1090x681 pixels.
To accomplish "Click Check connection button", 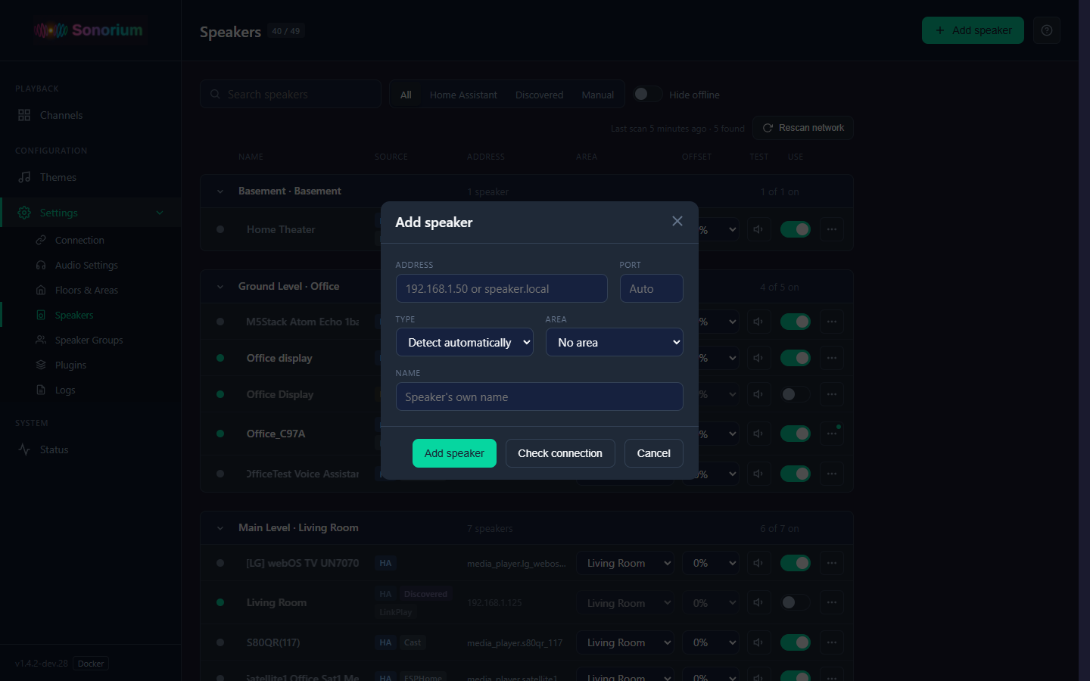I will pos(560,453).
